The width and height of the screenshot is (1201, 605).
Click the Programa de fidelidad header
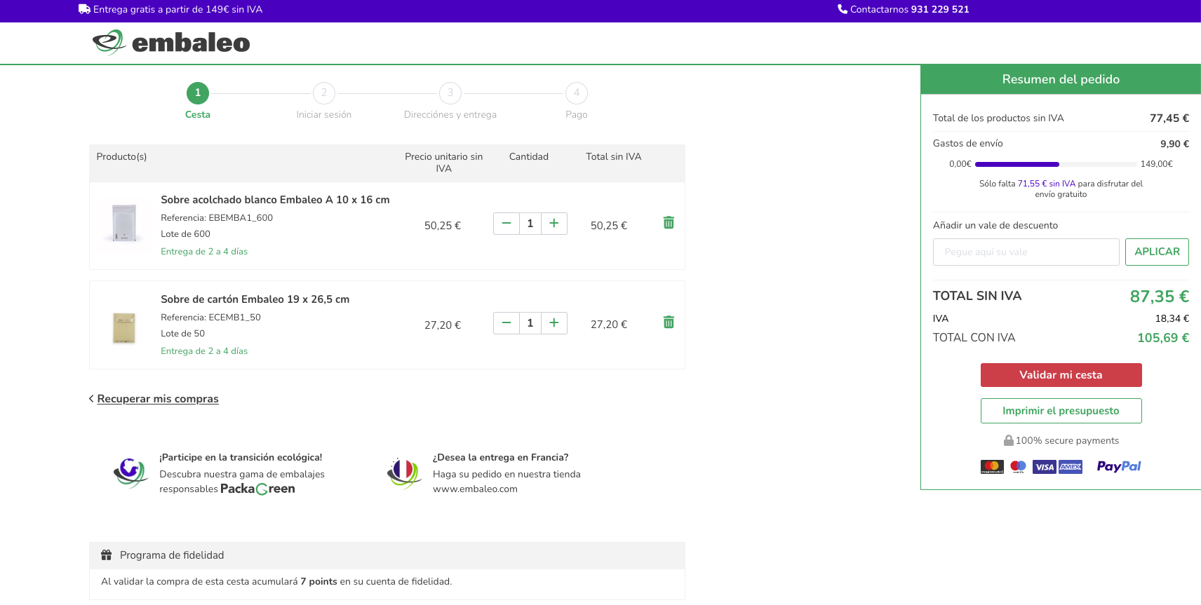pyautogui.click(x=387, y=555)
